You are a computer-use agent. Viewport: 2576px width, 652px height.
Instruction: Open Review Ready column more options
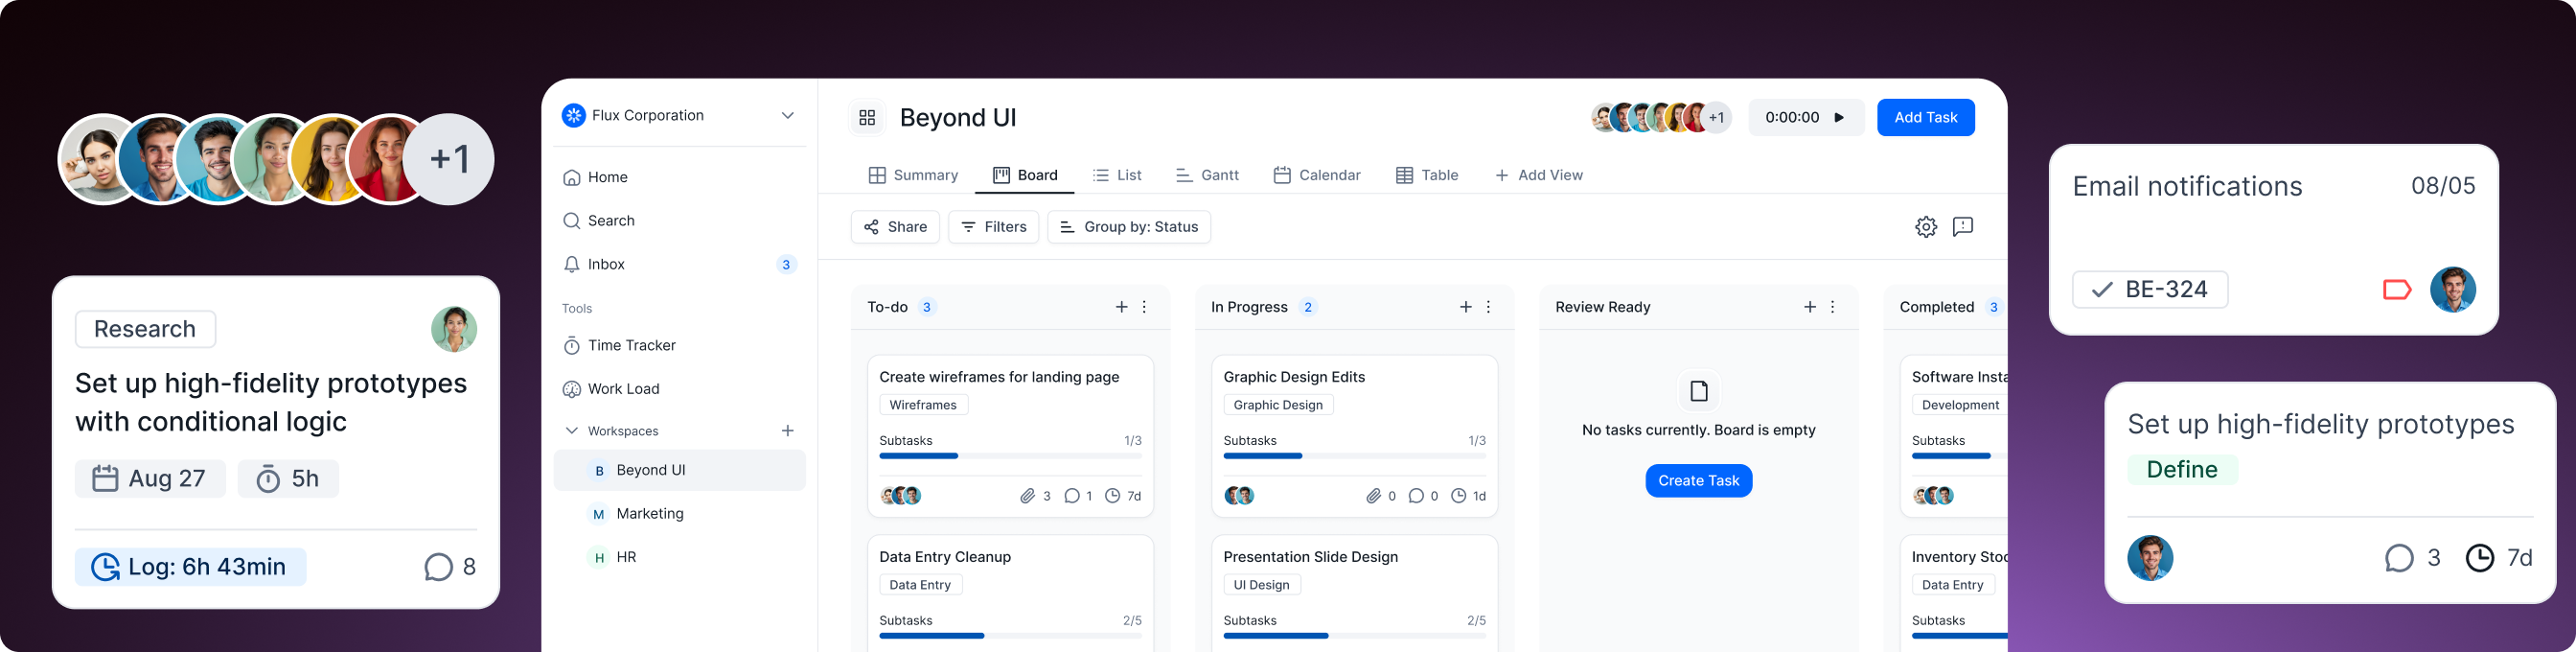click(1833, 307)
